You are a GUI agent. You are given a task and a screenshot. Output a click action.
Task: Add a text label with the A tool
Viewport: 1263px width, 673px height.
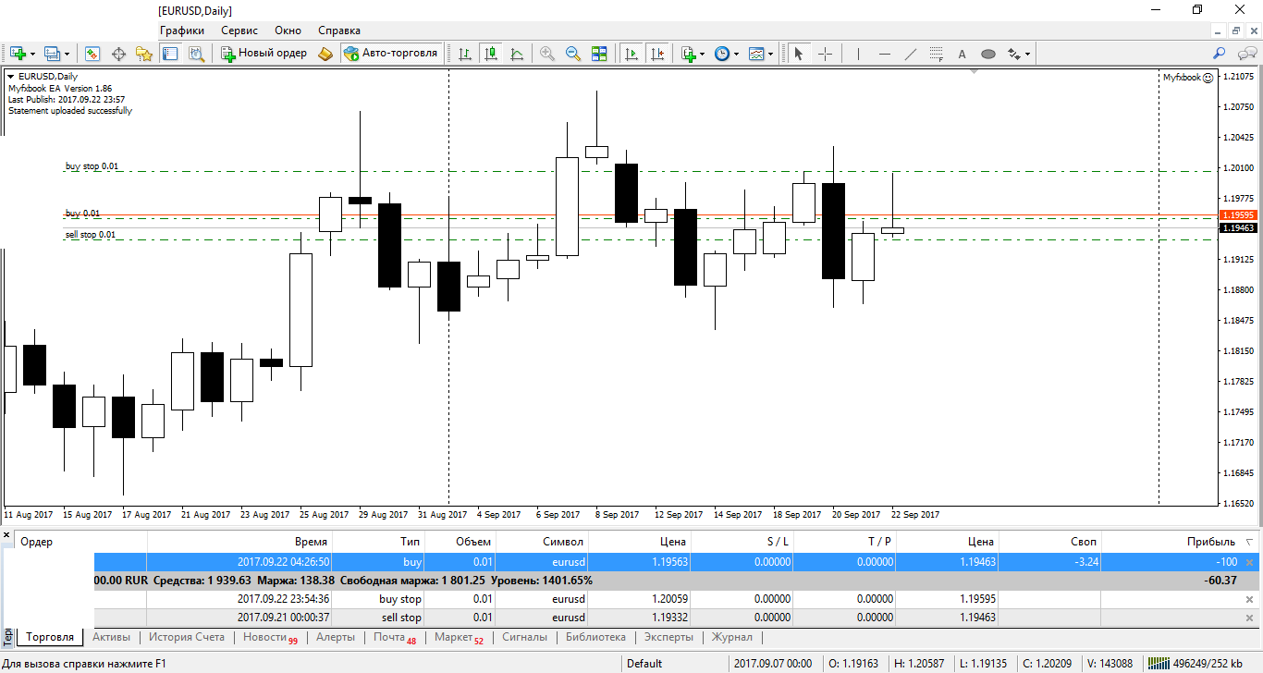(x=962, y=54)
